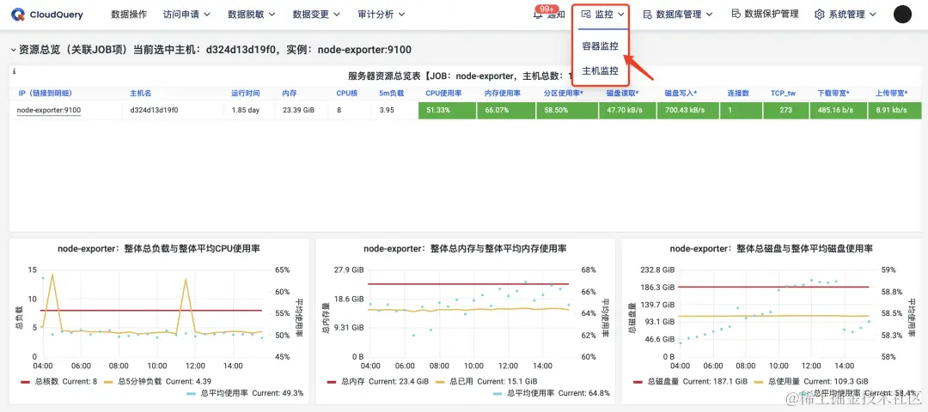Toggle the 监控 dropdown menu
928x412 pixels.
pyautogui.click(x=603, y=15)
